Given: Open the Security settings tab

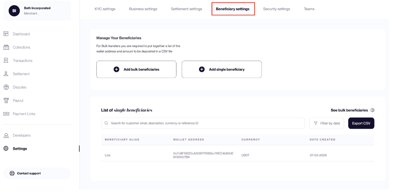Looking at the screenshot, I should [x=277, y=9].
